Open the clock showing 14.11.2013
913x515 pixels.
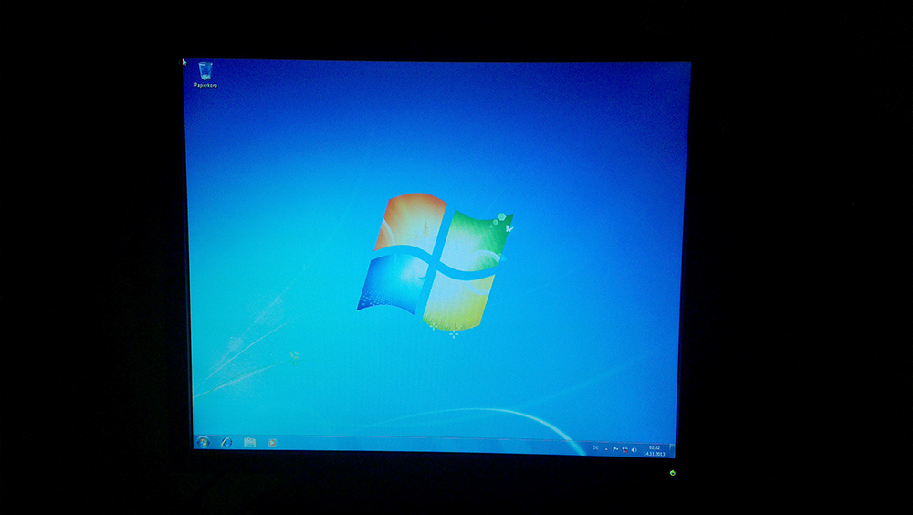655,451
